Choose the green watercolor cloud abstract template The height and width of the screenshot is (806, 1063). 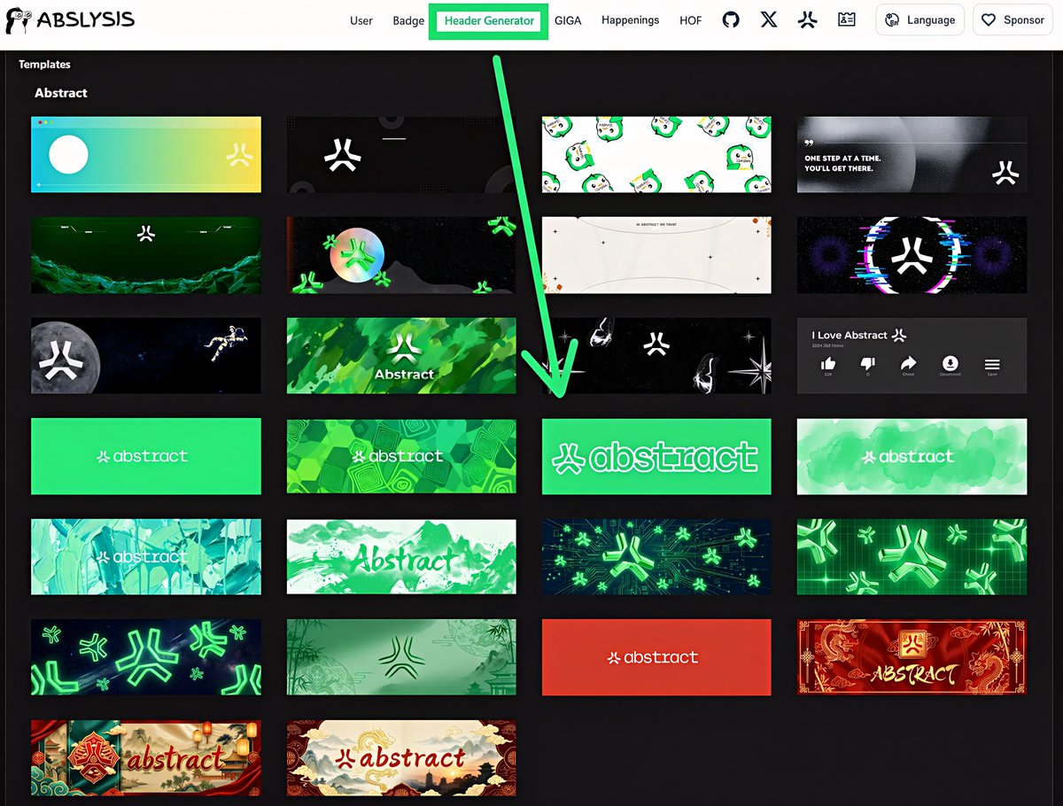[x=912, y=456]
